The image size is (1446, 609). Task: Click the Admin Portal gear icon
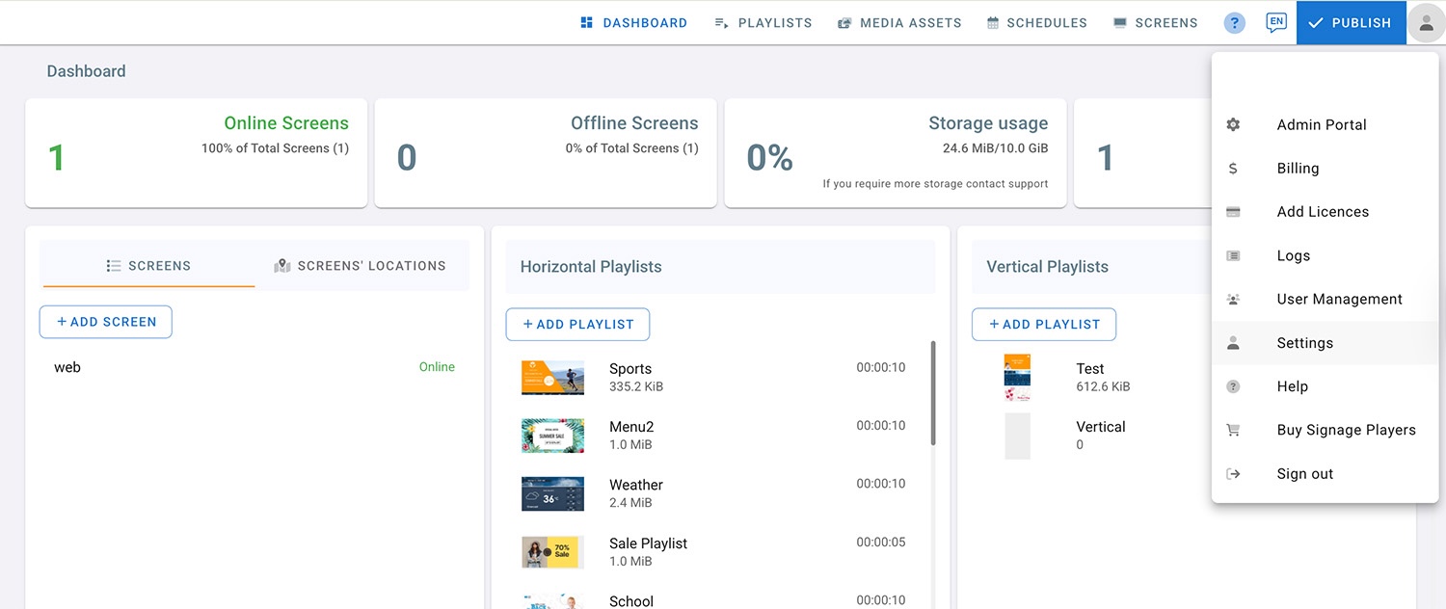point(1233,125)
